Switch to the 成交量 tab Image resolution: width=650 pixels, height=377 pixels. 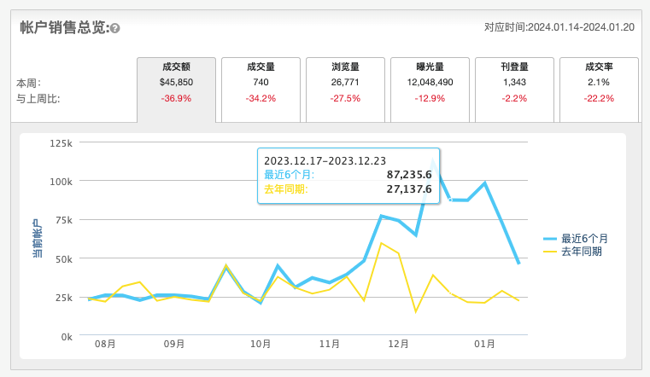pos(261,90)
